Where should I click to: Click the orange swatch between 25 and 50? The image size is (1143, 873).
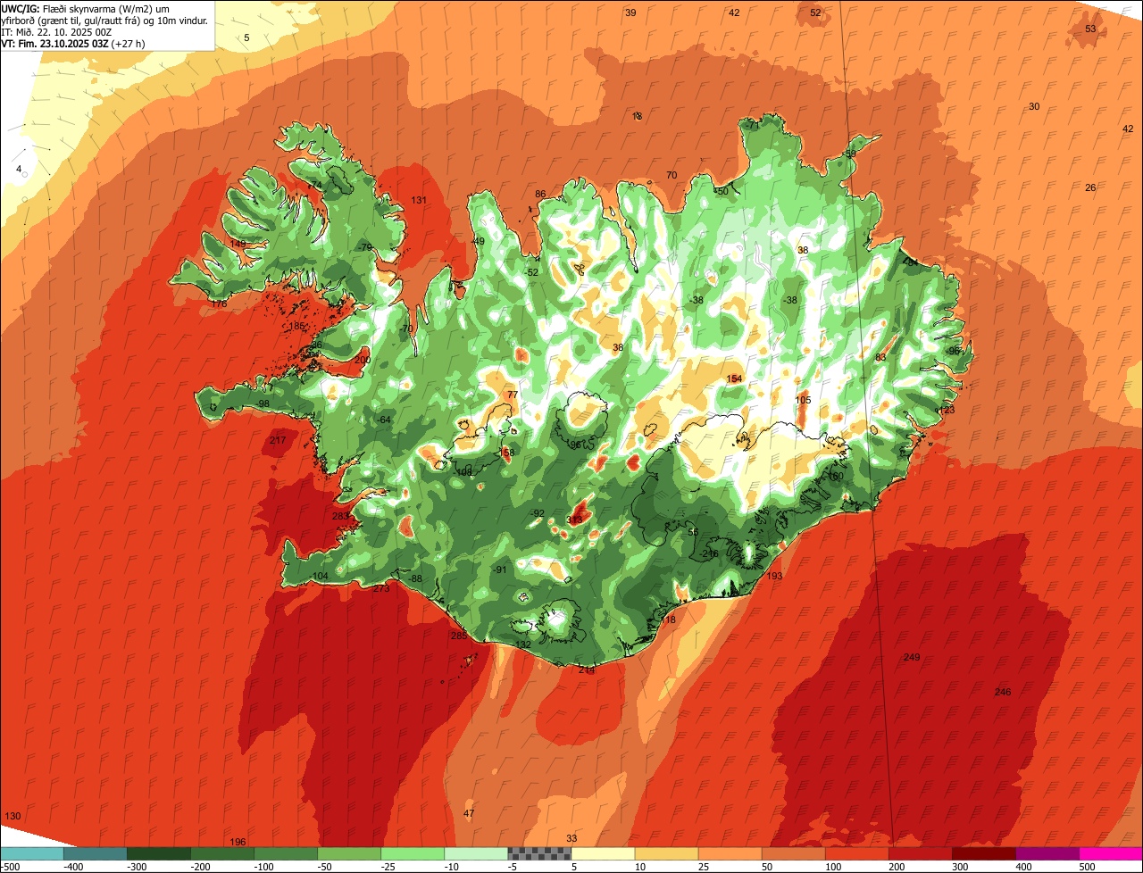pyautogui.click(x=730, y=853)
